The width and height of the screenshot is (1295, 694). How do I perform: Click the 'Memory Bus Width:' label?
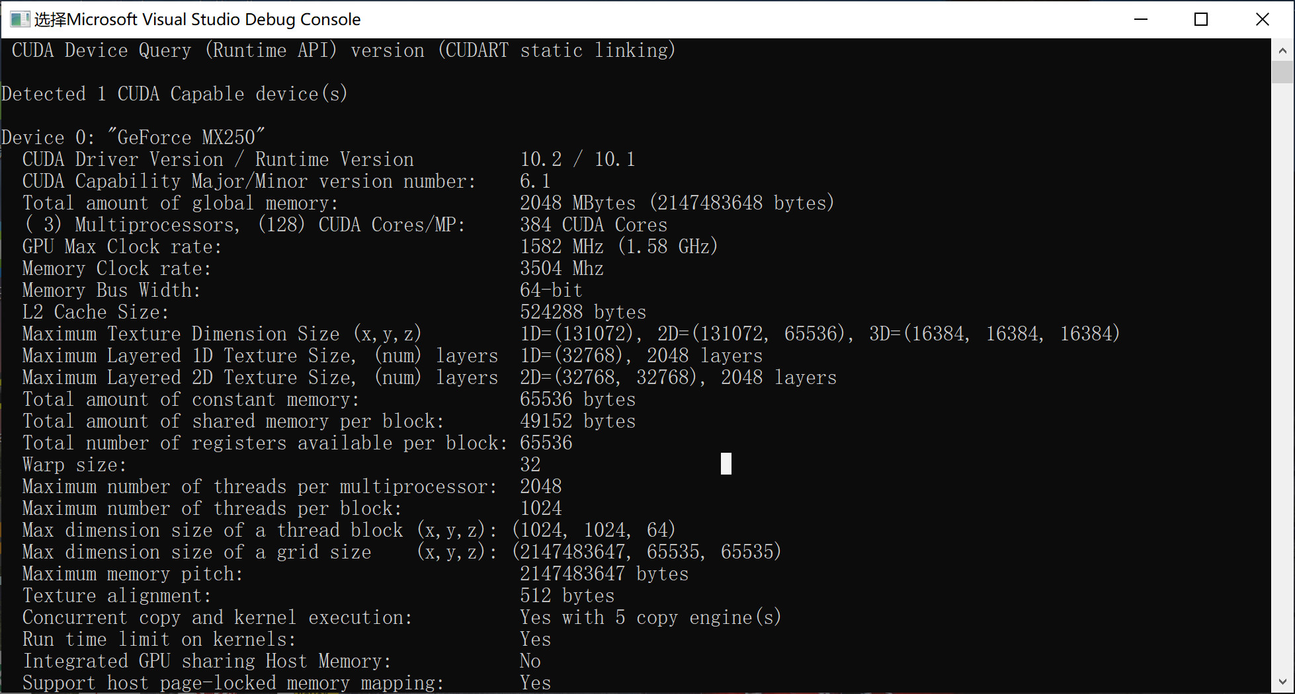111,290
